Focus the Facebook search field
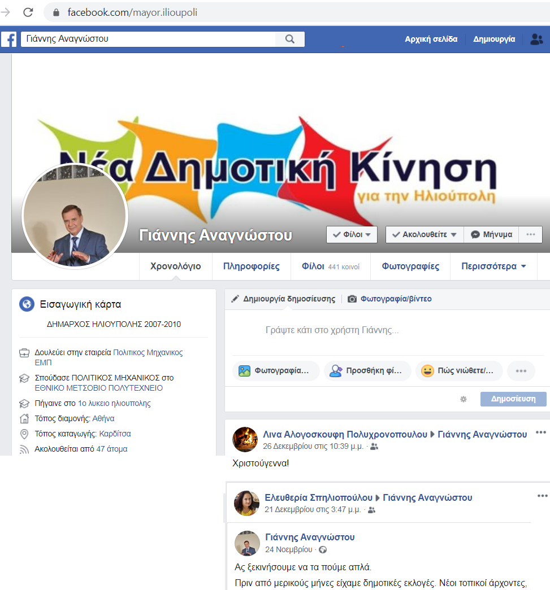The height and width of the screenshot is (590, 550). coord(148,39)
